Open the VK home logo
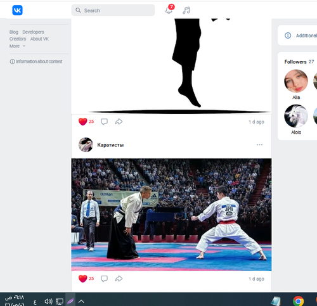Screen dimensions: 317x306 [x=17, y=10]
